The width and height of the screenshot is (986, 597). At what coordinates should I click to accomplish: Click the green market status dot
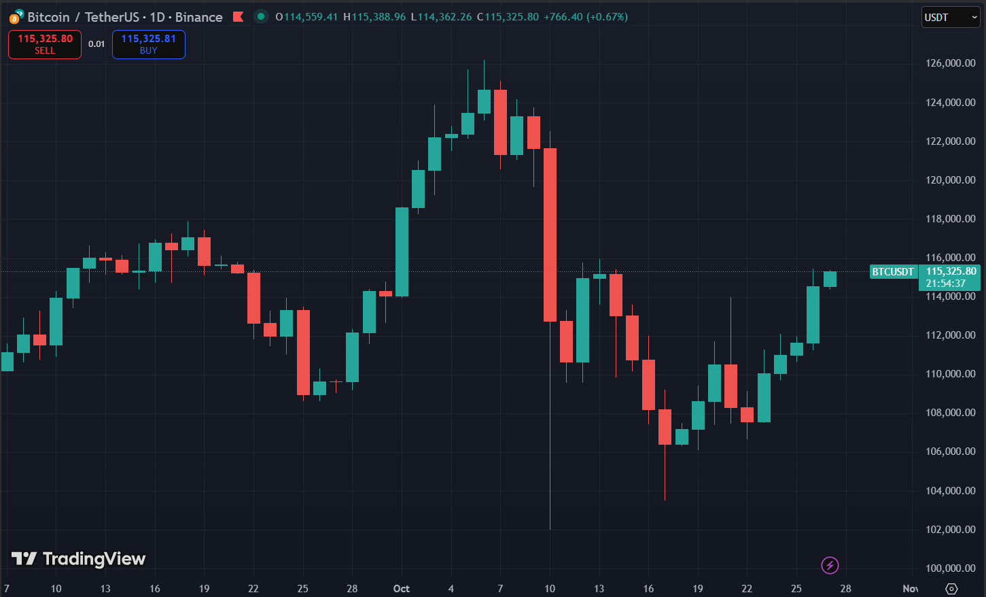tap(261, 16)
